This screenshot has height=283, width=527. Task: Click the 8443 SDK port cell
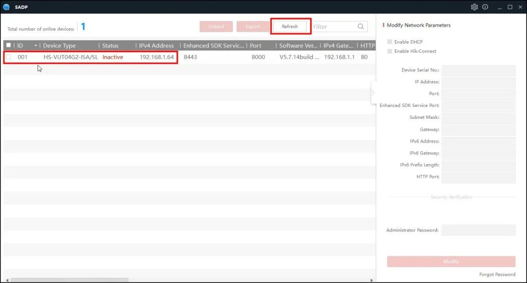[x=190, y=57]
